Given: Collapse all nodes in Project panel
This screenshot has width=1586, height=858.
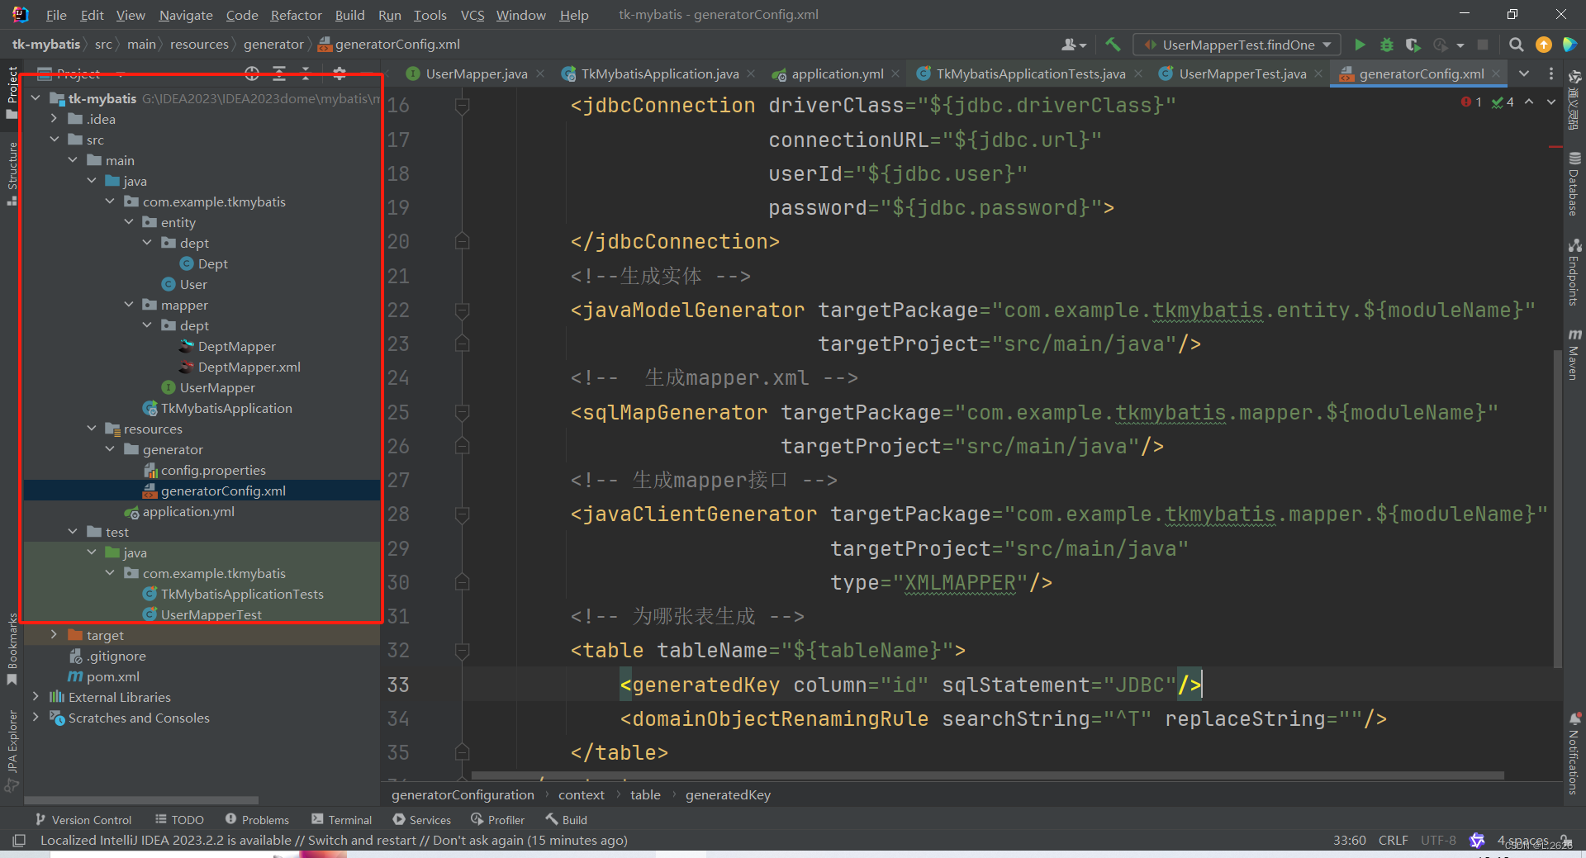Looking at the screenshot, I should tap(306, 73).
